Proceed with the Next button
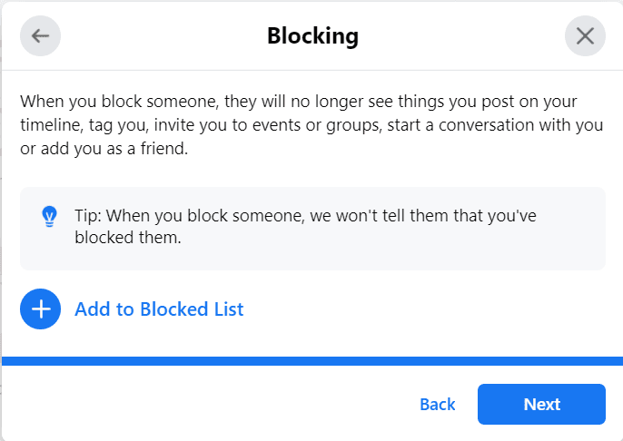 pos(541,404)
